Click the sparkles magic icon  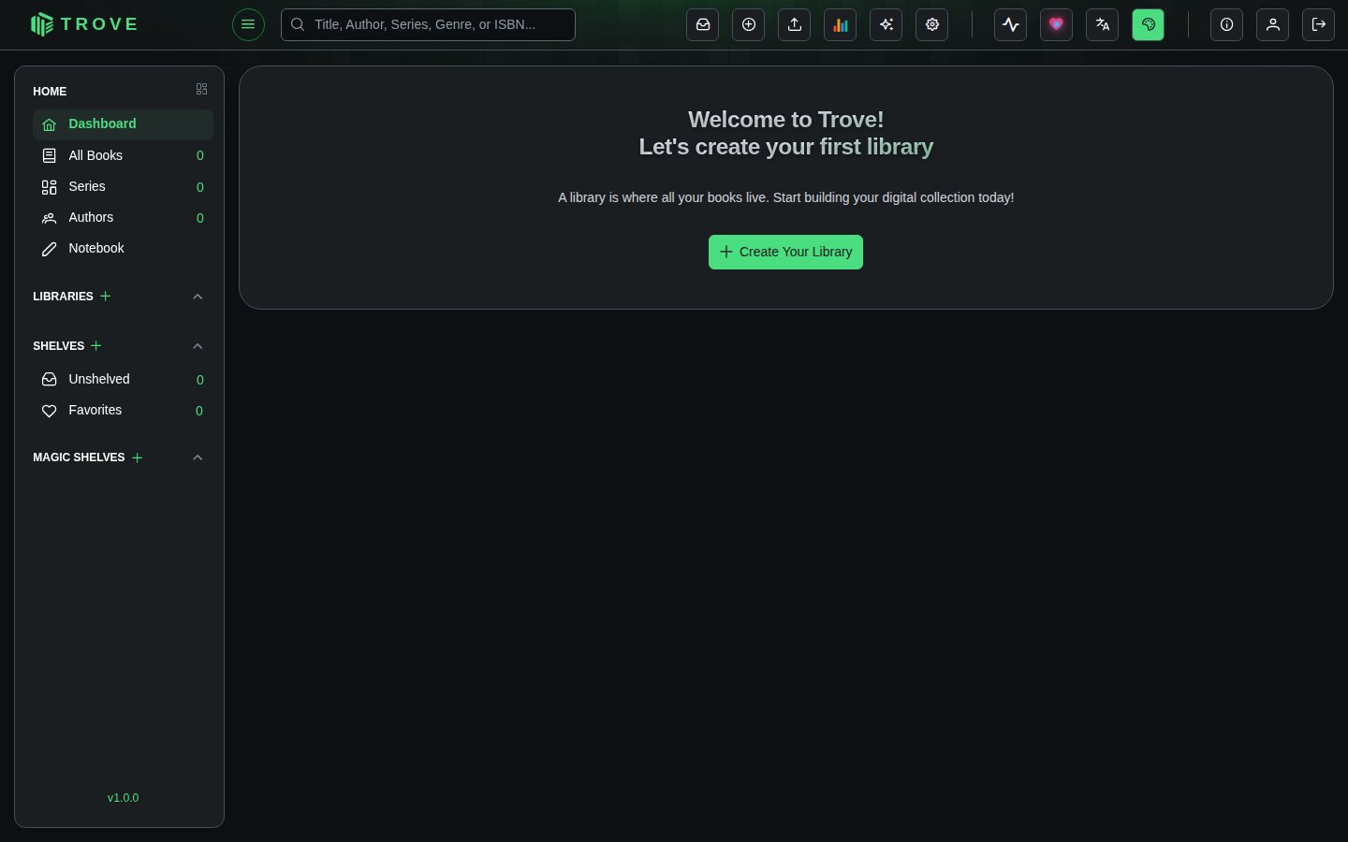886,24
